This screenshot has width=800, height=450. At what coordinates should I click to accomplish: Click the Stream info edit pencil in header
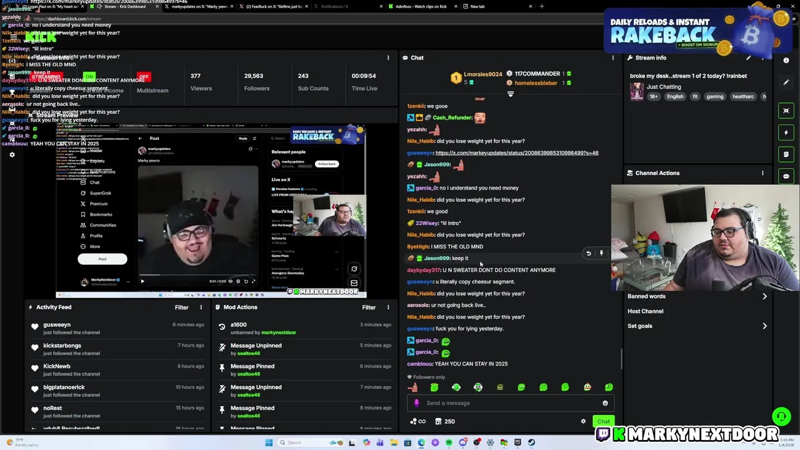click(749, 57)
